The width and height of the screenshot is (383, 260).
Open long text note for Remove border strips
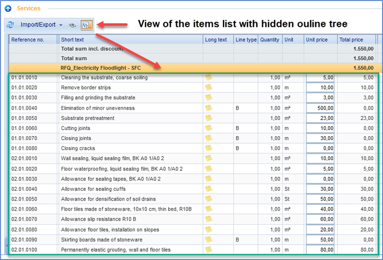[x=209, y=88]
